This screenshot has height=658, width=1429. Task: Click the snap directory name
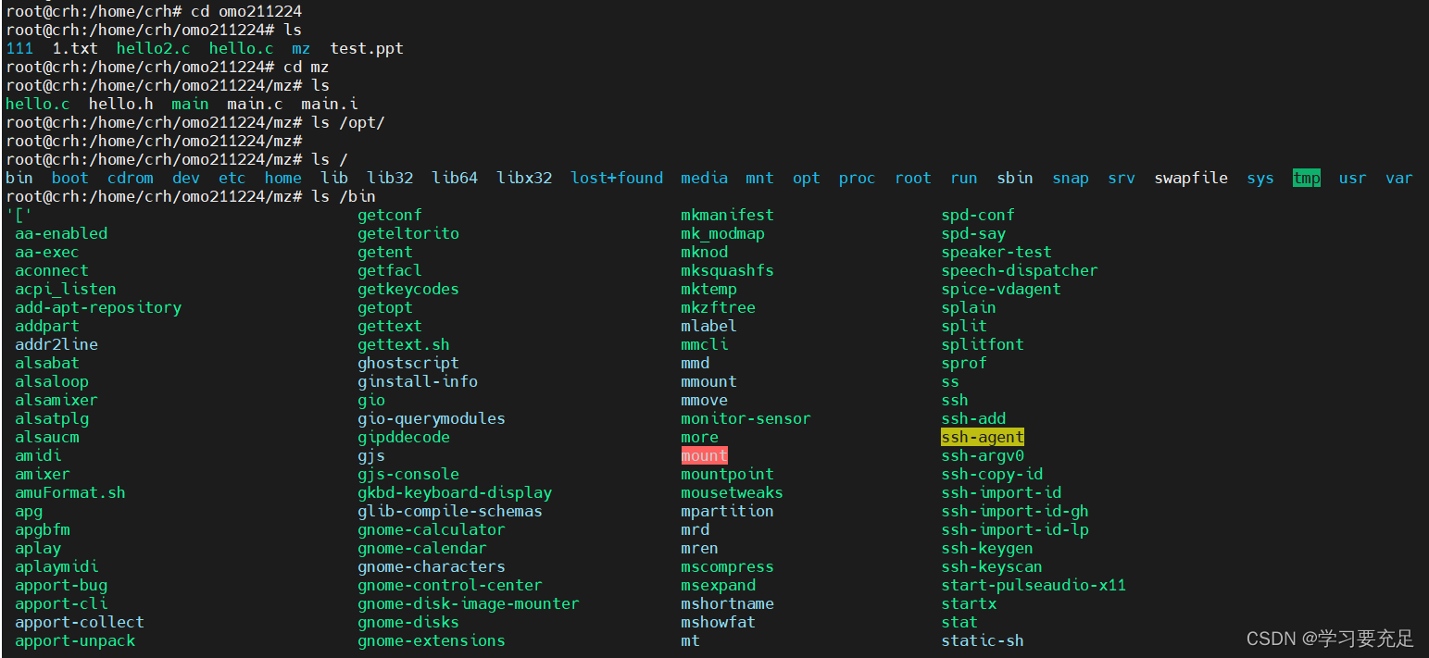1071,178
